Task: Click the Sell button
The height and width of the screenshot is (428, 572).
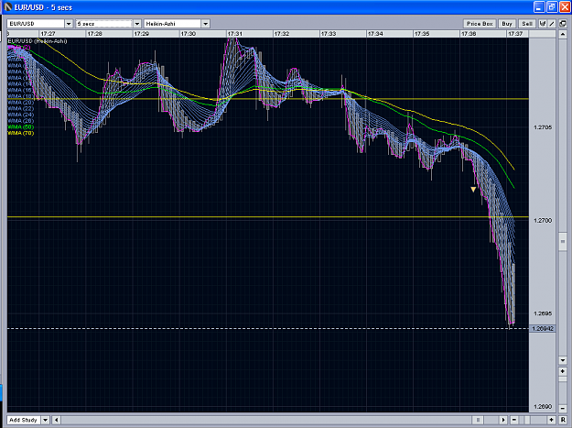Action: [527, 24]
